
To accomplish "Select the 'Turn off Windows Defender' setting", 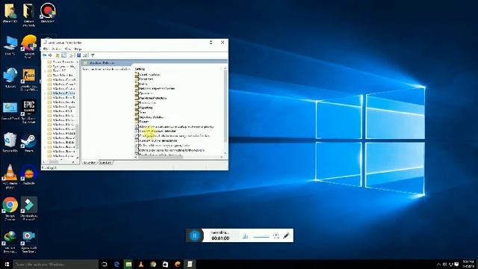I will (x=156, y=131).
